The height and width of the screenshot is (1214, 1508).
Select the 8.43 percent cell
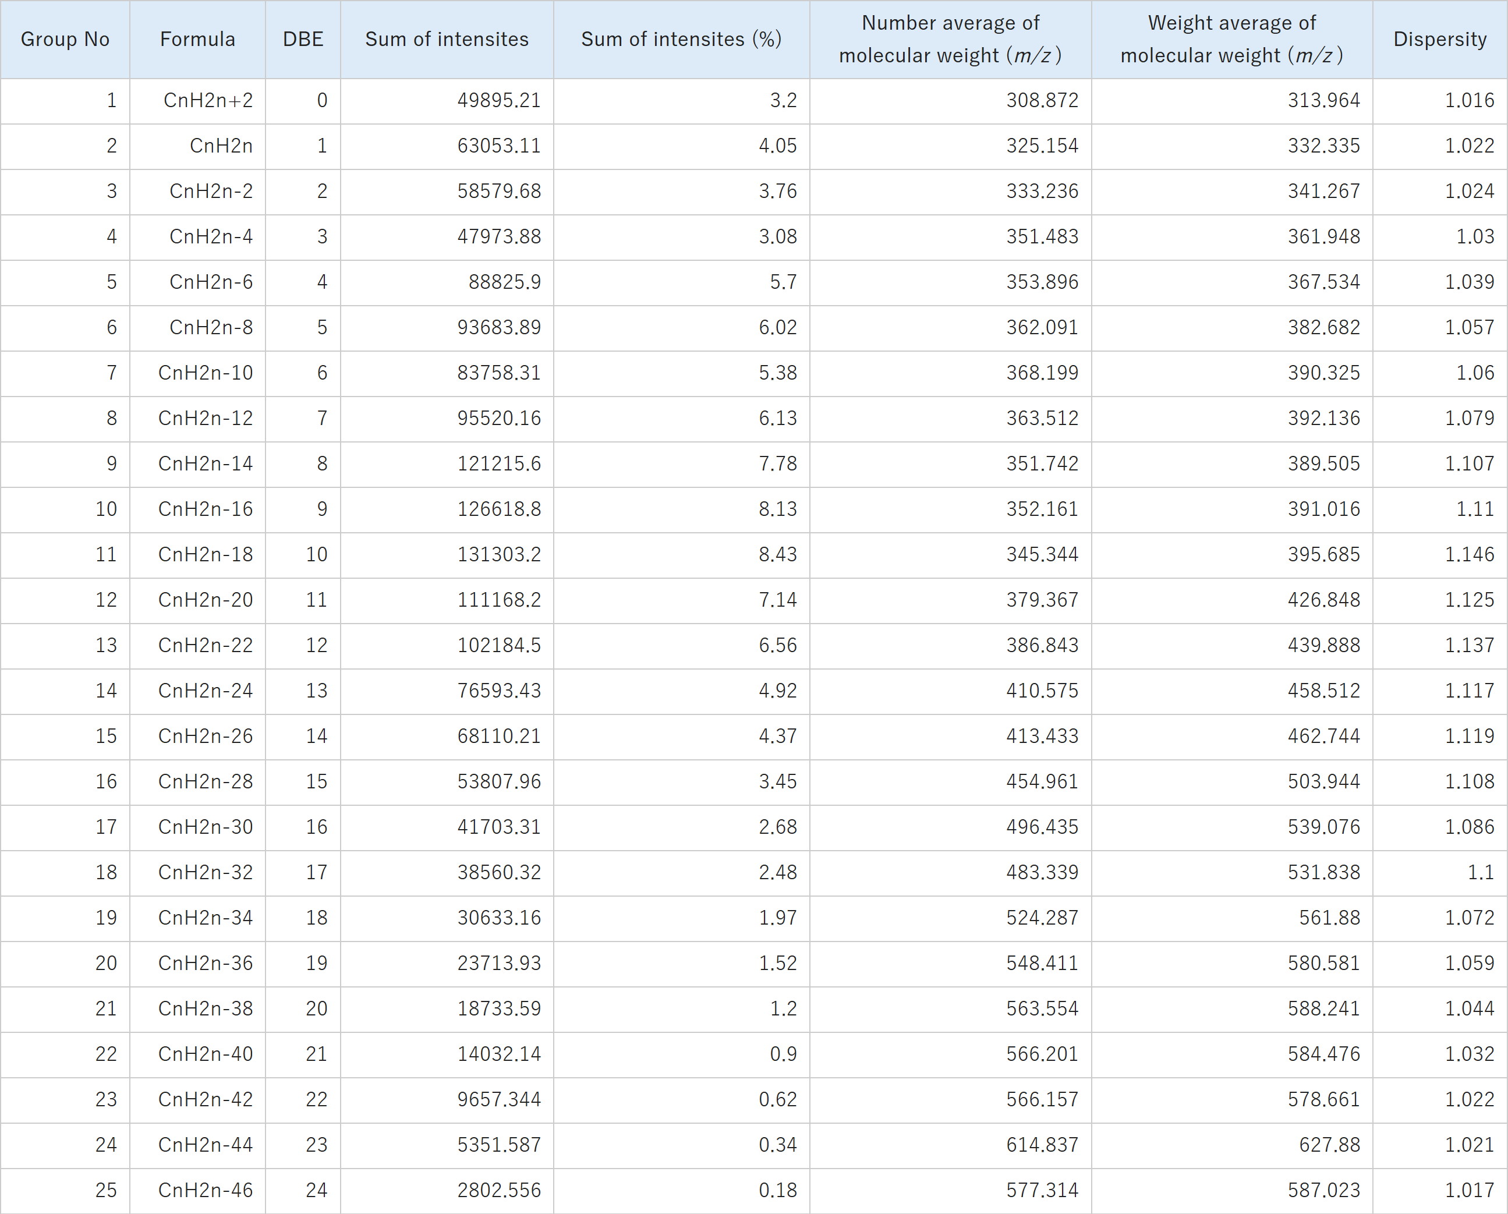(682, 554)
